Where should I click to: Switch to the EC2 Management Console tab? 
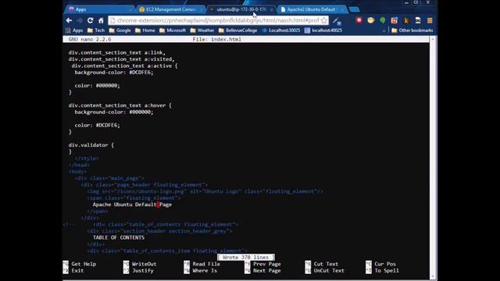tap(170, 9)
